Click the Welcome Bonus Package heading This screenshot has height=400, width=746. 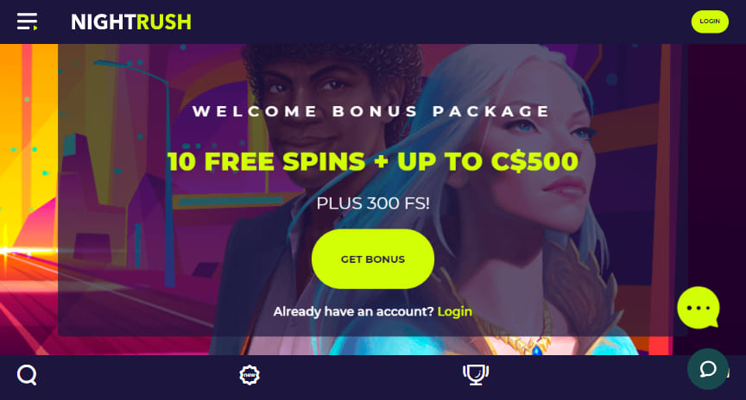(x=371, y=111)
